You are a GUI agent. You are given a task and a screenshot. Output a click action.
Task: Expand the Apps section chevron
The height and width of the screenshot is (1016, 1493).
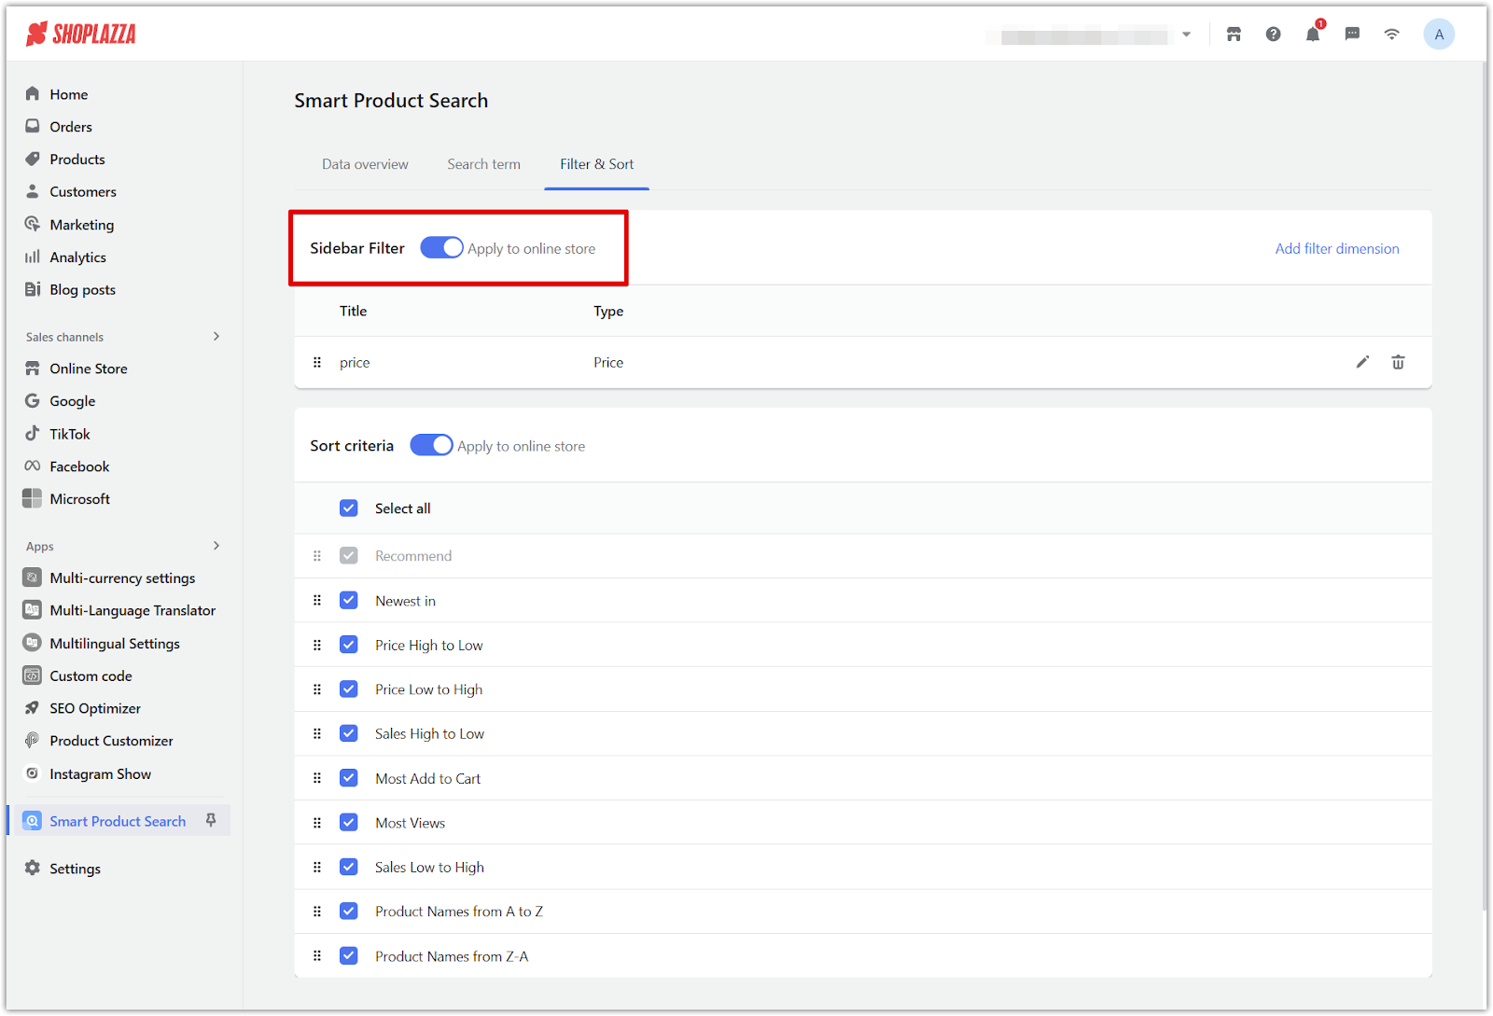pyautogui.click(x=216, y=546)
